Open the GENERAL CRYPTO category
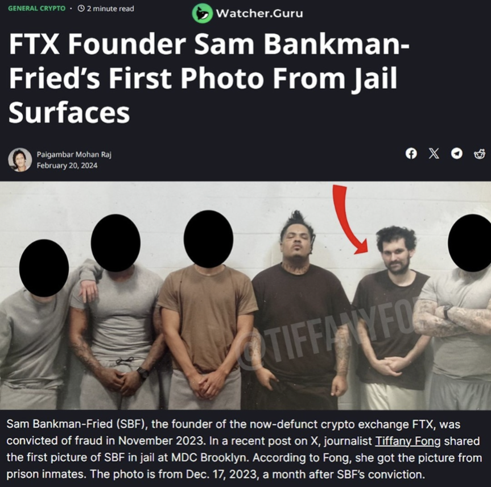 click(36, 9)
